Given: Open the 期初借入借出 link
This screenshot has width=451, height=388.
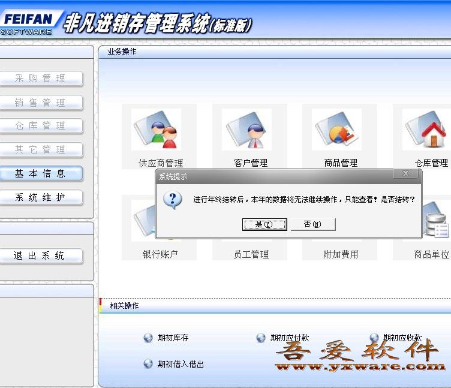Looking at the screenshot, I should (181, 364).
